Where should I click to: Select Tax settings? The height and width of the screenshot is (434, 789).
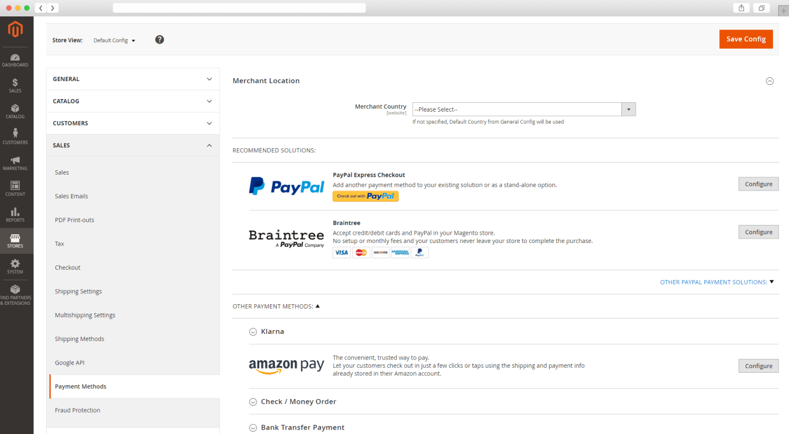click(x=60, y=244)
